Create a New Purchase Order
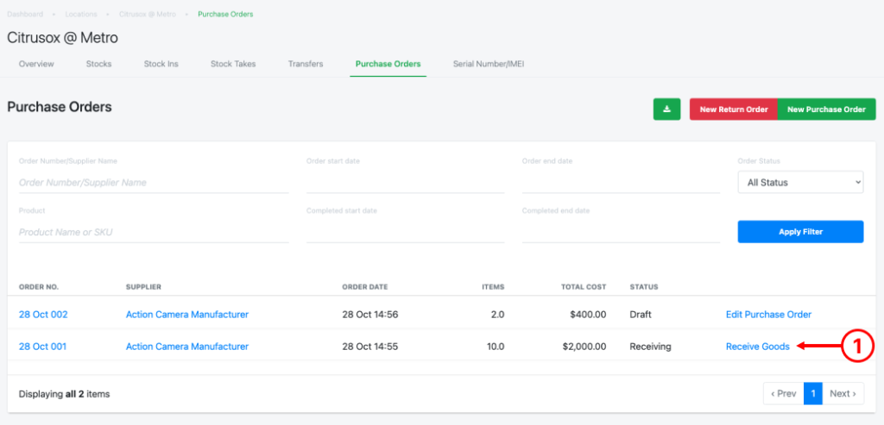 pyautogui.click(x=825, y=109)
